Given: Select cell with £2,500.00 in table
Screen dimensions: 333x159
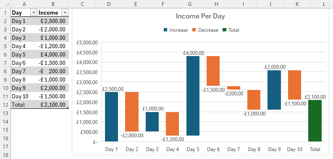Looking at the screenshot, I should click(x=53, y=21).
